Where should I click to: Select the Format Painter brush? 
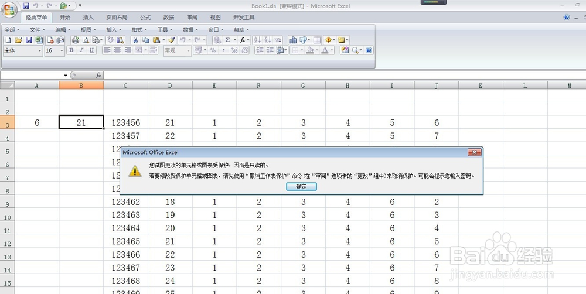pos(172,40)
